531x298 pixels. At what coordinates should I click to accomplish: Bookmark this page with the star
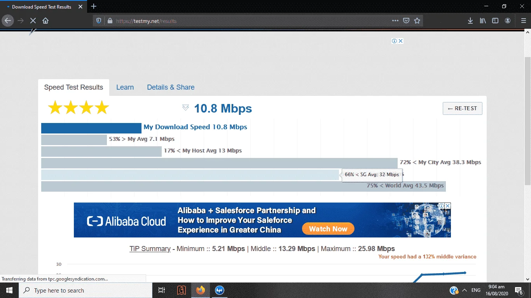click(x=417, y=21)
